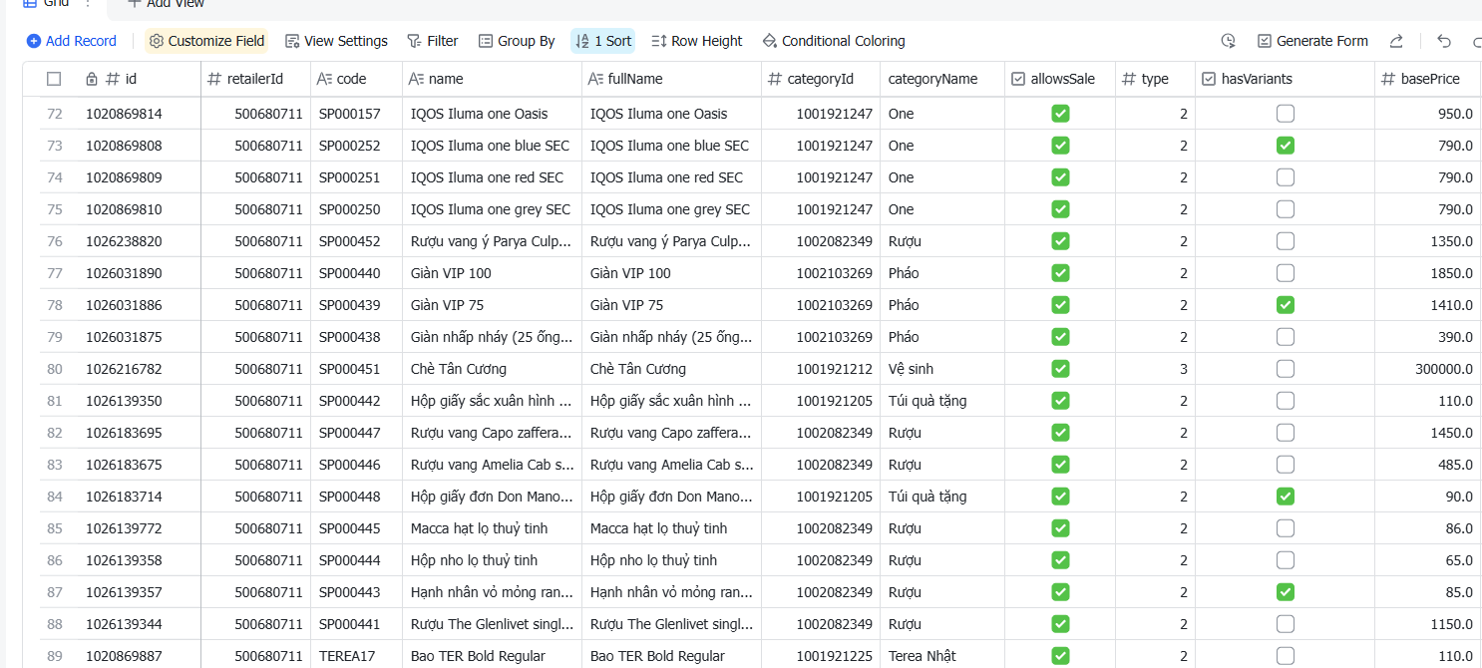Click the basePrice column header
This screenshot has width=1482, height=668.
(x=1427, y=79)
